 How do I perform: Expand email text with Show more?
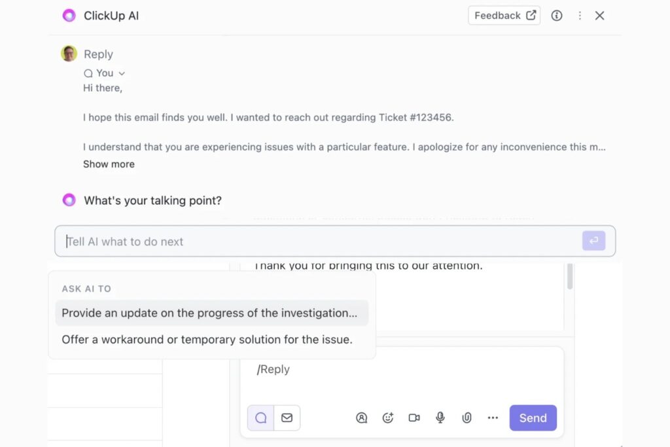[x=109, y=164]
